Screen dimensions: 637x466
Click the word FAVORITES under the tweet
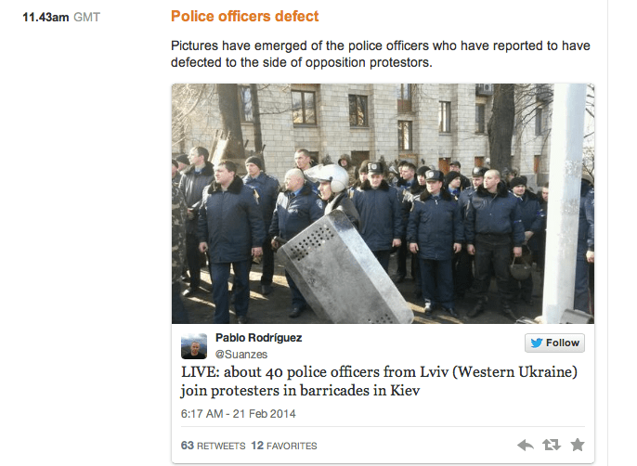click(x=292, y=447)
